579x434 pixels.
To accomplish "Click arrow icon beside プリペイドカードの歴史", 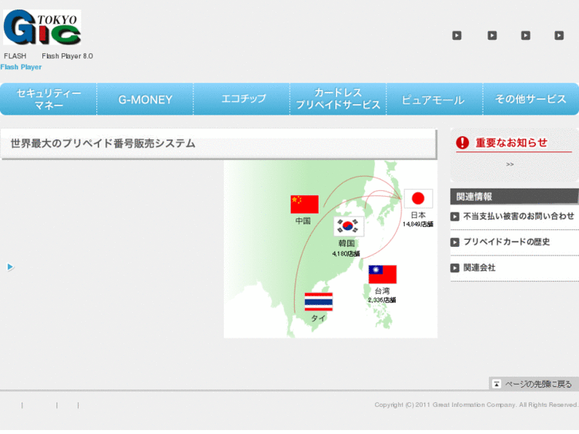I will pyautogui.click(x=455, y=242).
